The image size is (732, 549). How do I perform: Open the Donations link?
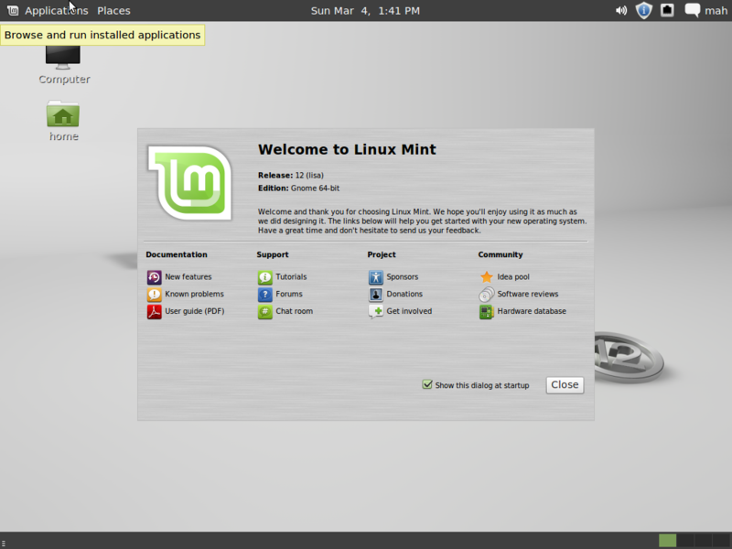[404, 294]
